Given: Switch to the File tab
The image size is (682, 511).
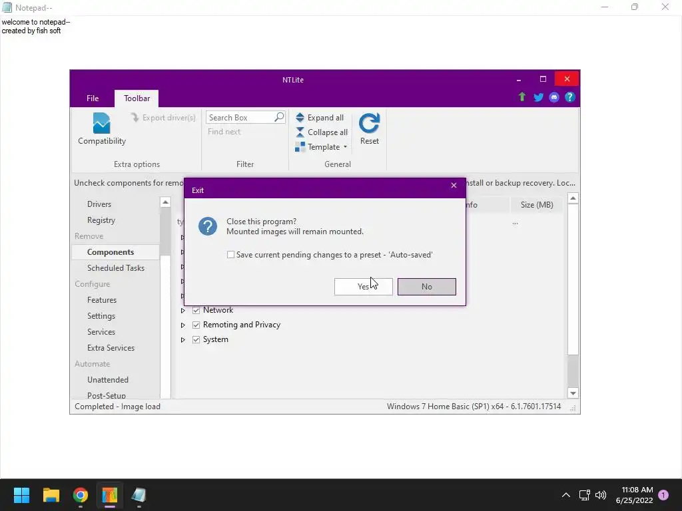Looking at the screenshot, I should 93,98.
